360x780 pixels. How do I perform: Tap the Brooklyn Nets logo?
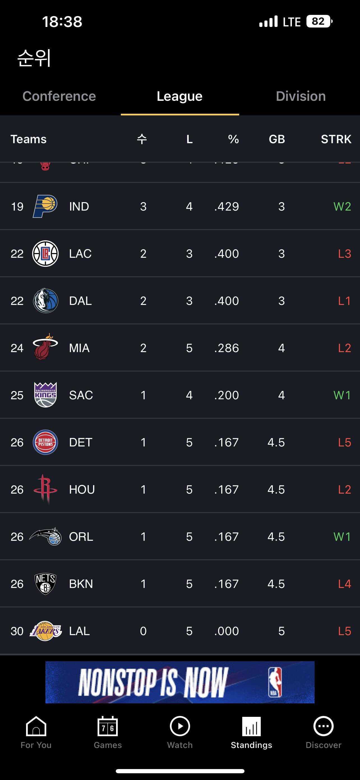pos(45,583)
